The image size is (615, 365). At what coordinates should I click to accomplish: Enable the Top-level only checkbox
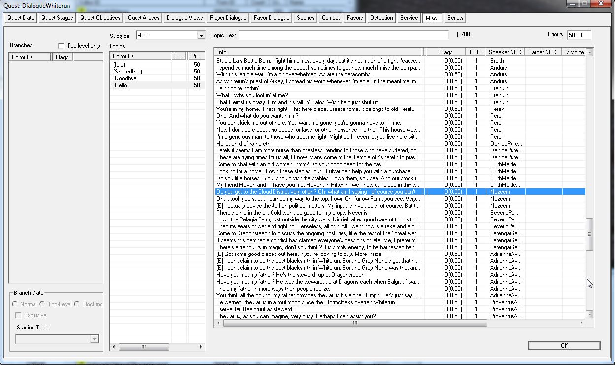[x=61, y=46]
